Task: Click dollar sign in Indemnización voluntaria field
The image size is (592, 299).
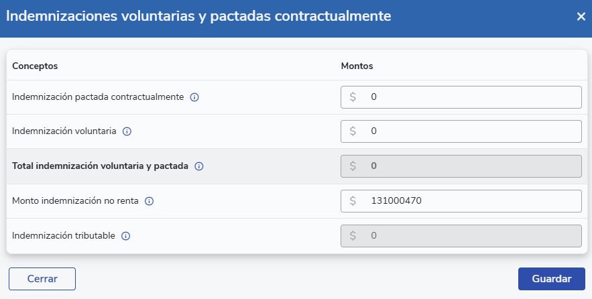Action: [353, 131]
